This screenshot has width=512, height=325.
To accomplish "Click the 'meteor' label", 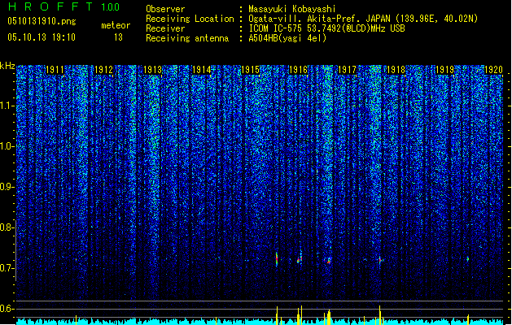I will 116,25.
